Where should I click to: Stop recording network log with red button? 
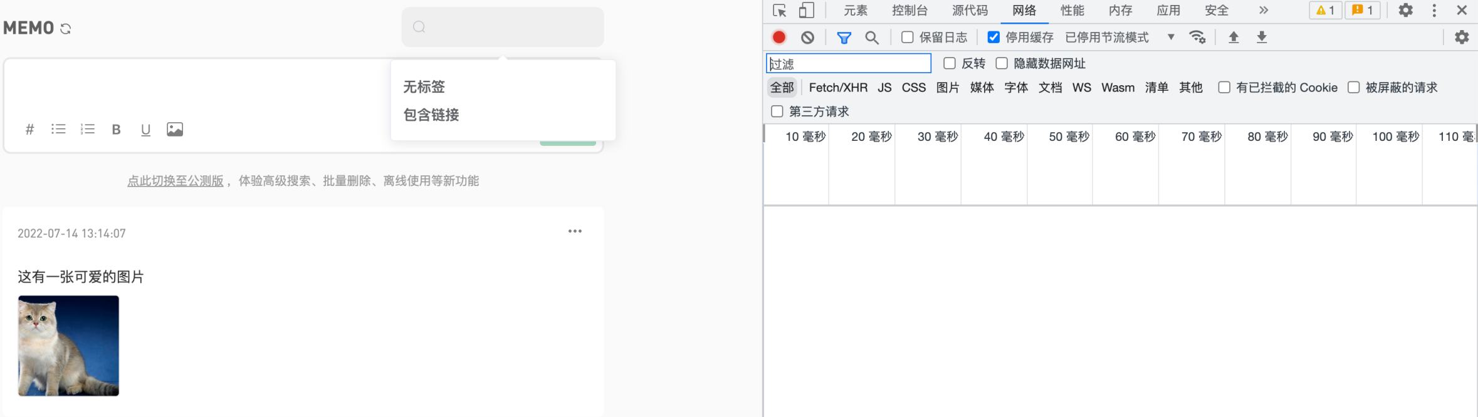(779, 38)
